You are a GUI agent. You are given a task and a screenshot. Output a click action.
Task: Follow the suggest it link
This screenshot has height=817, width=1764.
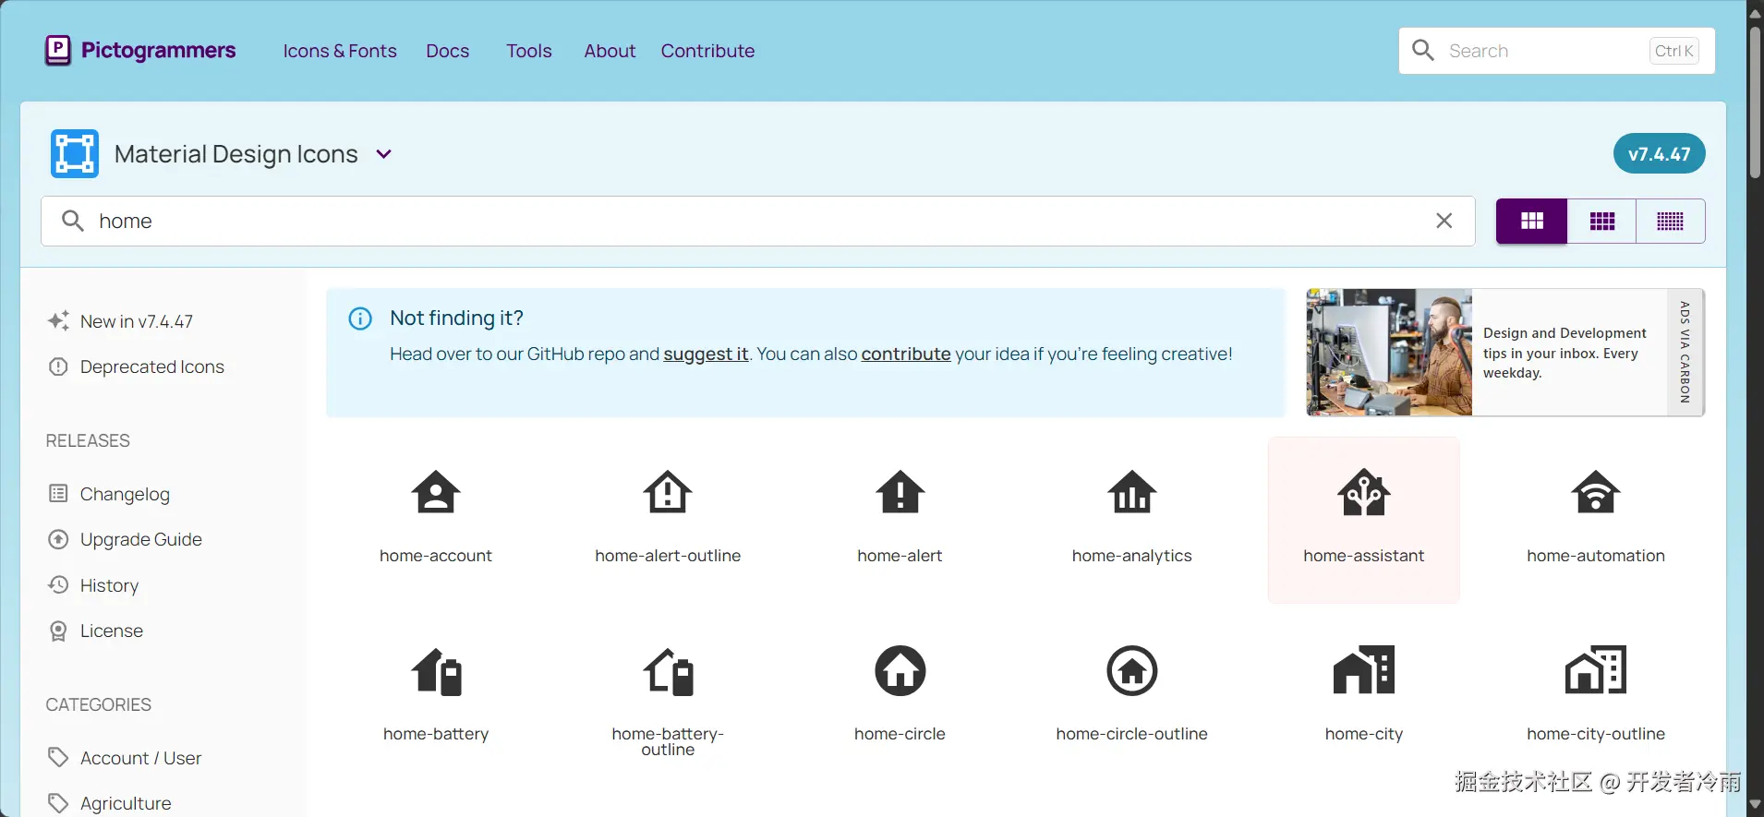point(706,354)
